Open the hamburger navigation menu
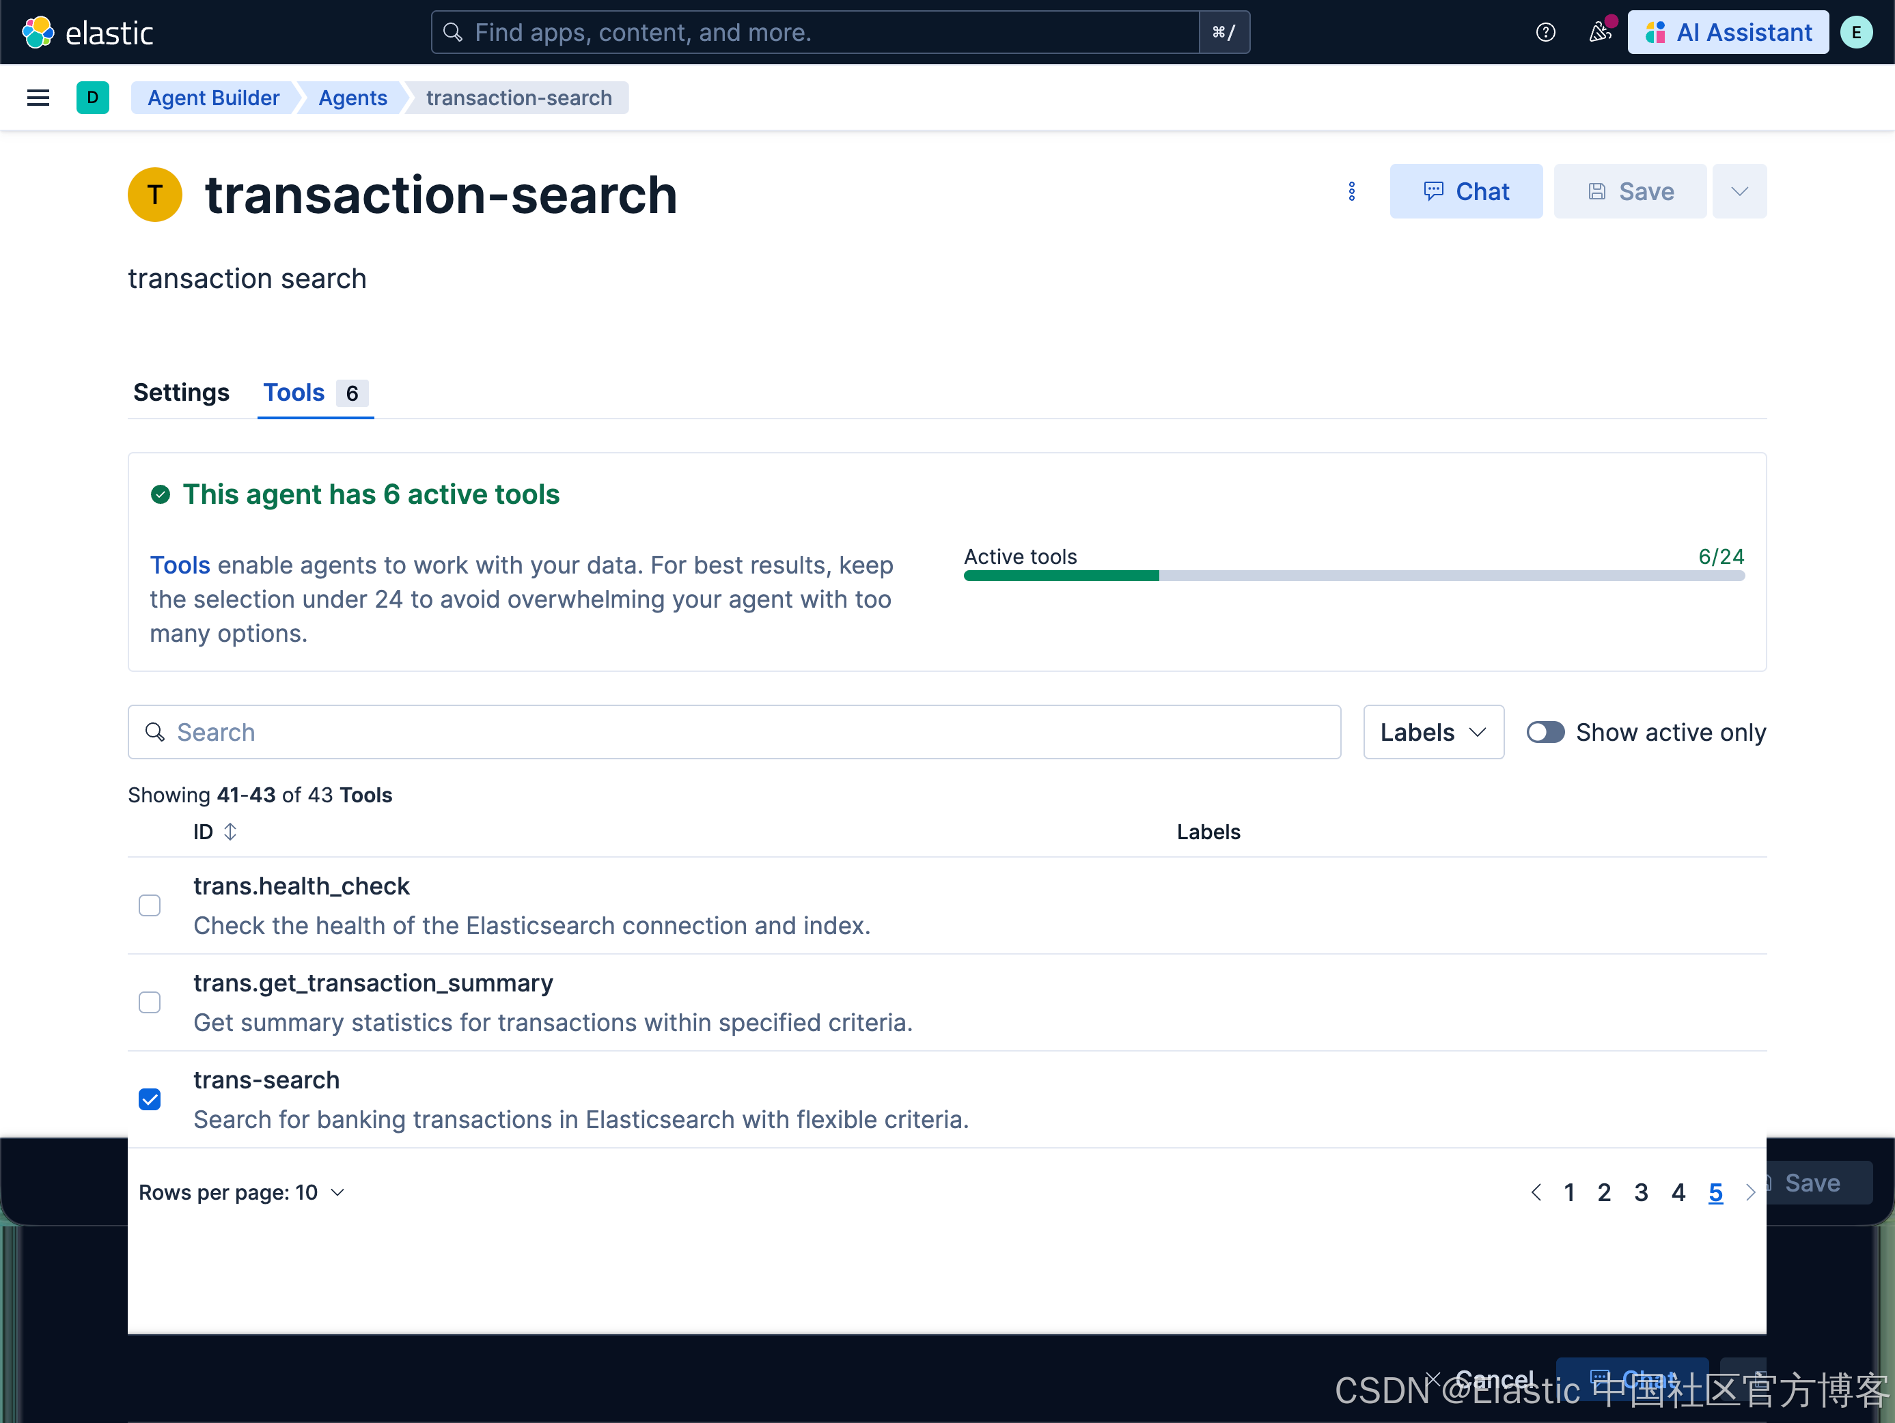This screenshot has height=1423, width=1895. click(38, 98)
